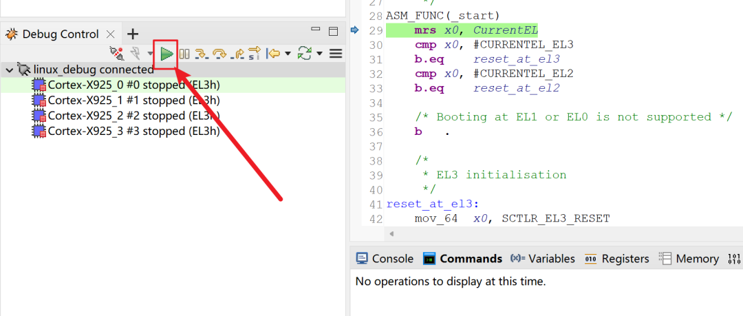Click the Step Into source line icon

pos(201,53)
